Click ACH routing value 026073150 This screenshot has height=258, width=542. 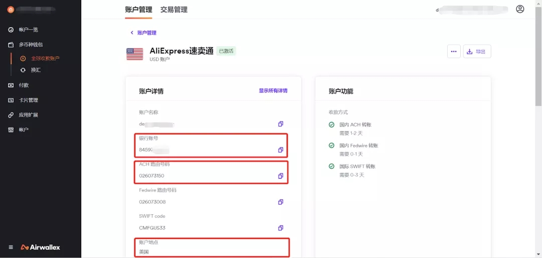[152, 176]
